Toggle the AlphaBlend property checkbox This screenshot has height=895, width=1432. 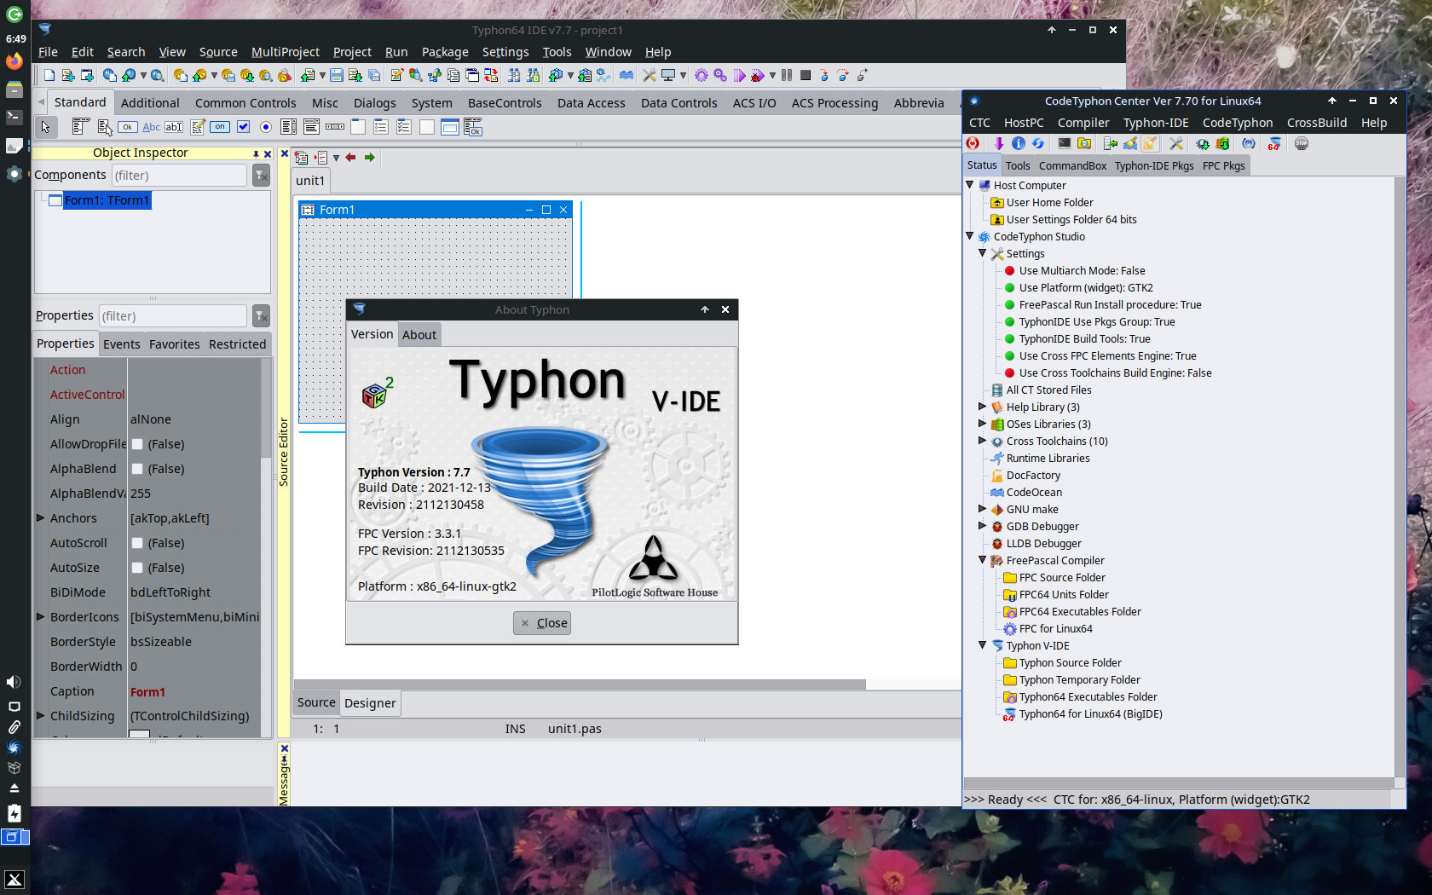point(137,469)
